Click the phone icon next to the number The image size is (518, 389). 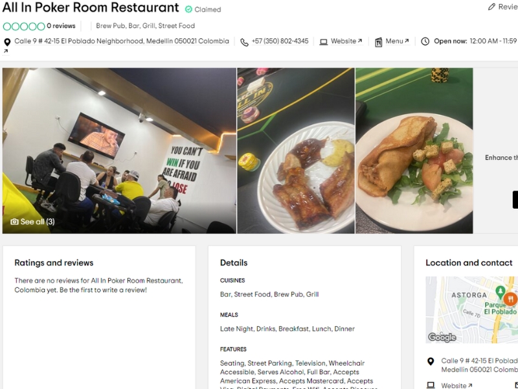point(244,42)
